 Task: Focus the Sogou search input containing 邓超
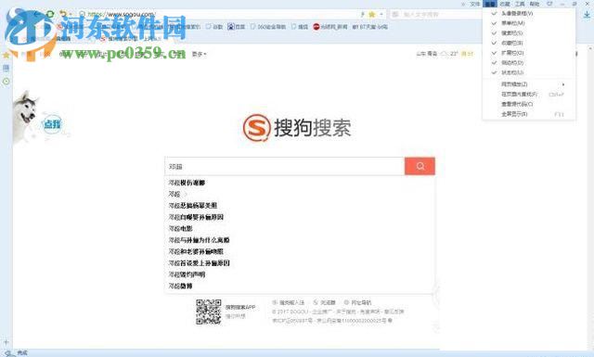(285, 166)
